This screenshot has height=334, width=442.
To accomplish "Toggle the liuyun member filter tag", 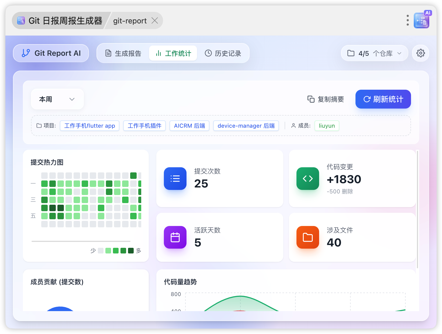I will [327, 126].
